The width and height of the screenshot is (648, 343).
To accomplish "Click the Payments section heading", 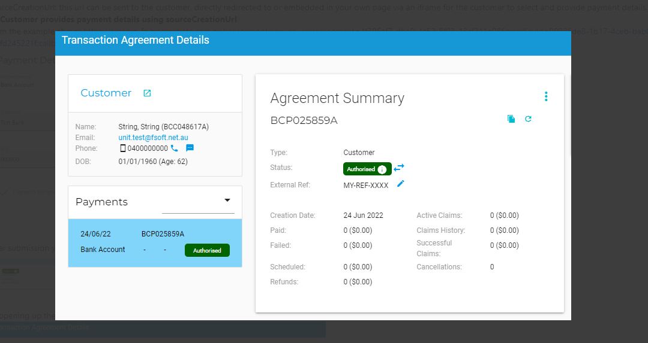I will [101, 202].
